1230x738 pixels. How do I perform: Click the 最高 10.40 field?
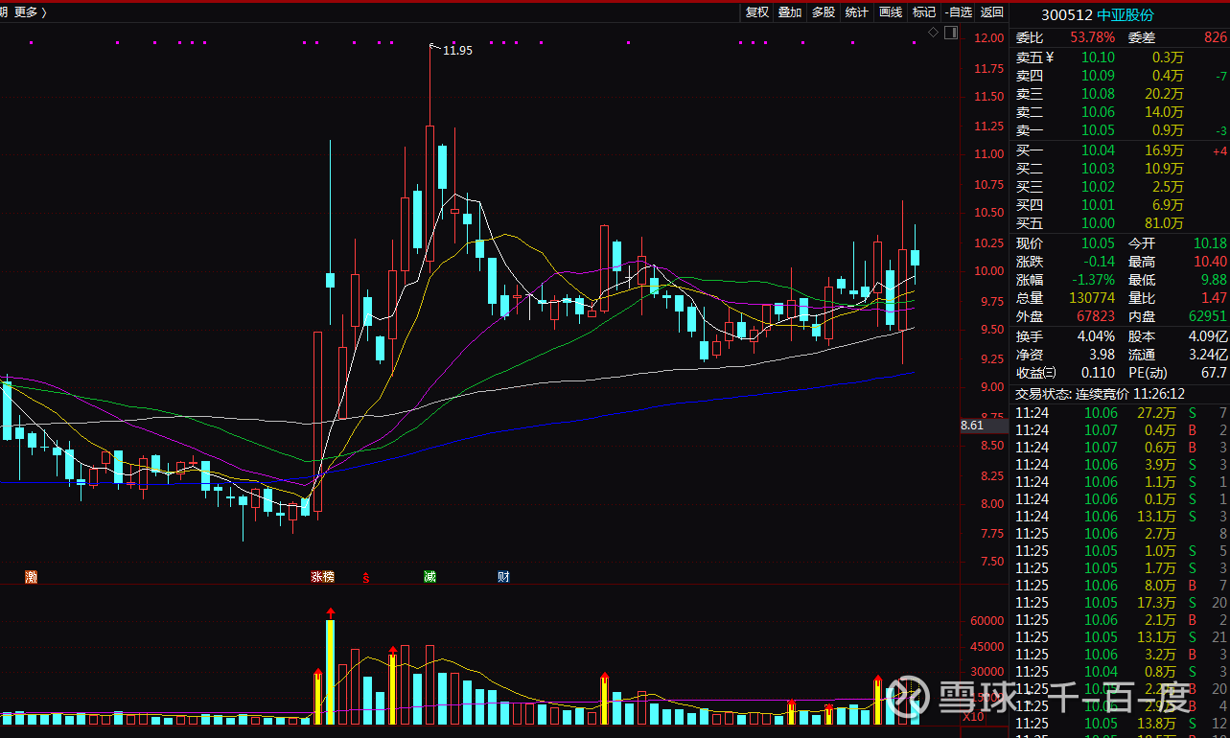[1176, 262]
